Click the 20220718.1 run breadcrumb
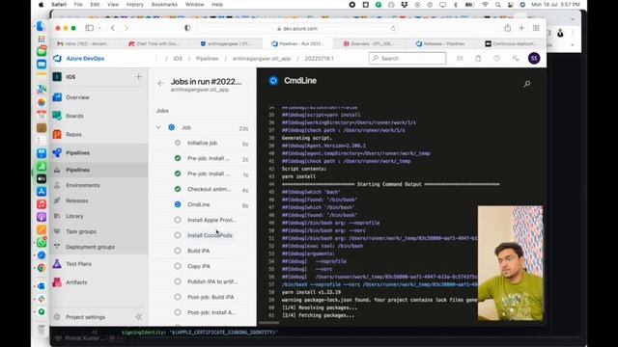618x347 pixels. coord(319,58)
